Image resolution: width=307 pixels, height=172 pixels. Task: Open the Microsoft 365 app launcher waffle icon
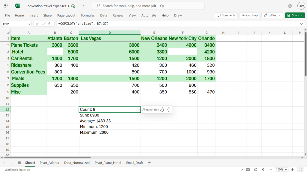(5, 6)
